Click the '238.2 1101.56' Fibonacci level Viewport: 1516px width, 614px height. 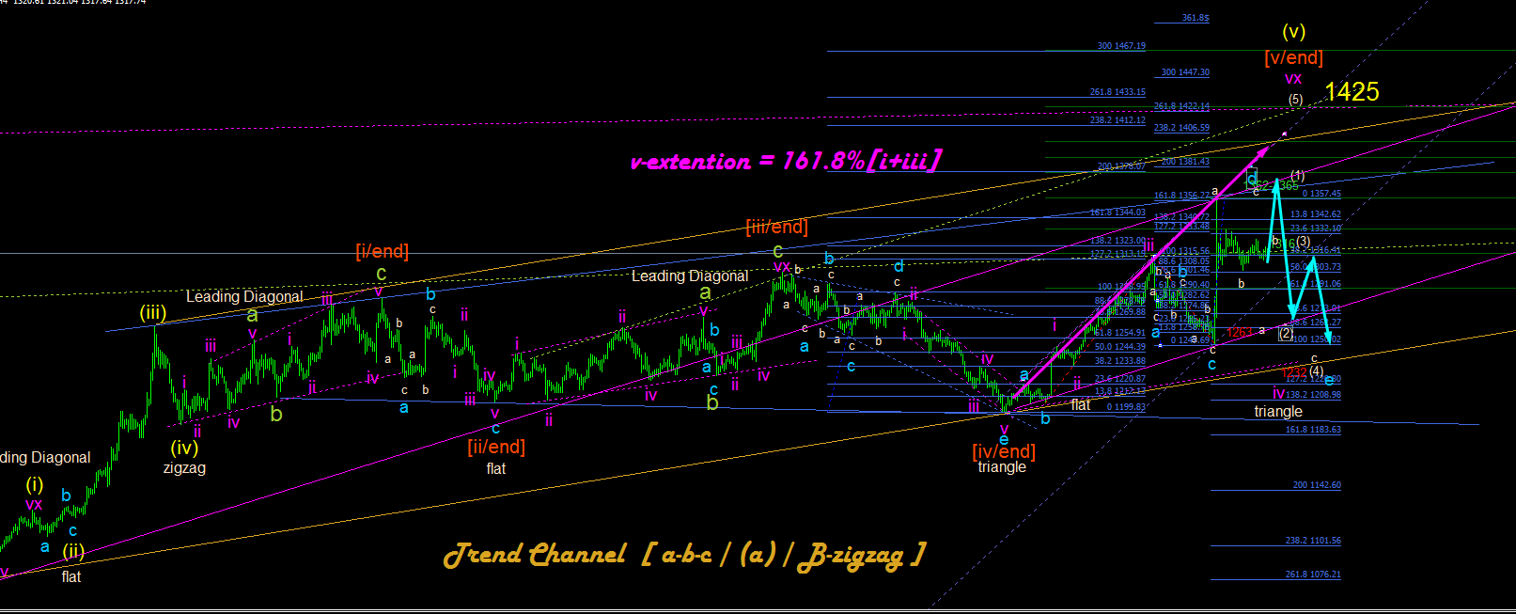[1313, 541]
